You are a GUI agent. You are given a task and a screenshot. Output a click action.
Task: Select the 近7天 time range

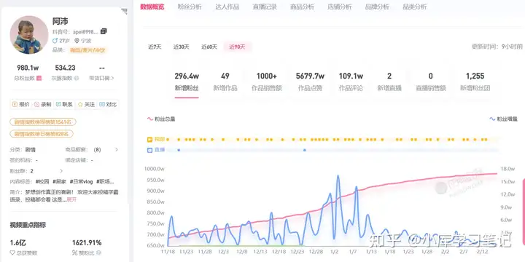[155, 47]
